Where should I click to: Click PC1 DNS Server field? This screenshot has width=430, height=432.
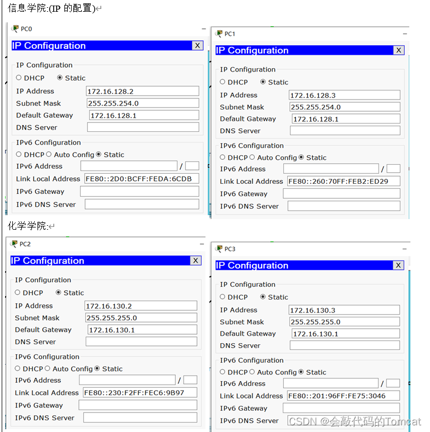[x=345, y=131]
